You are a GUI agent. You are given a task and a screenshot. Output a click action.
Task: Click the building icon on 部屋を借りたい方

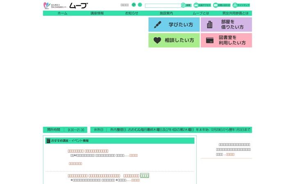(210, 25)
